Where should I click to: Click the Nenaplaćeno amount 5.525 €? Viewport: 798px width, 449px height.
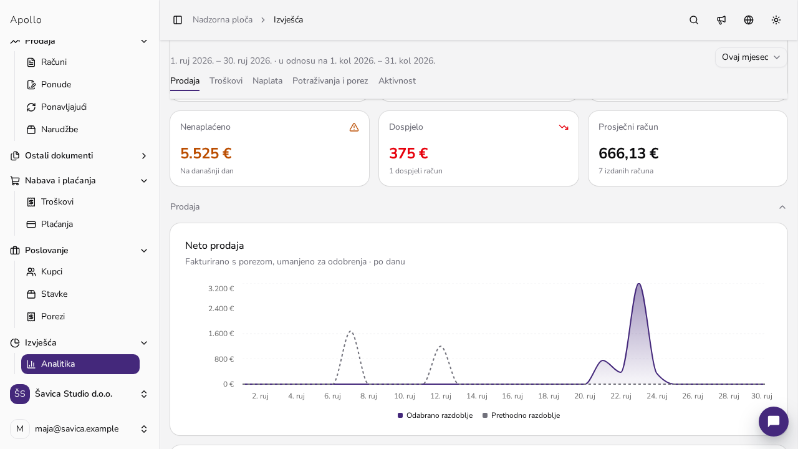(x=206, y=153)
